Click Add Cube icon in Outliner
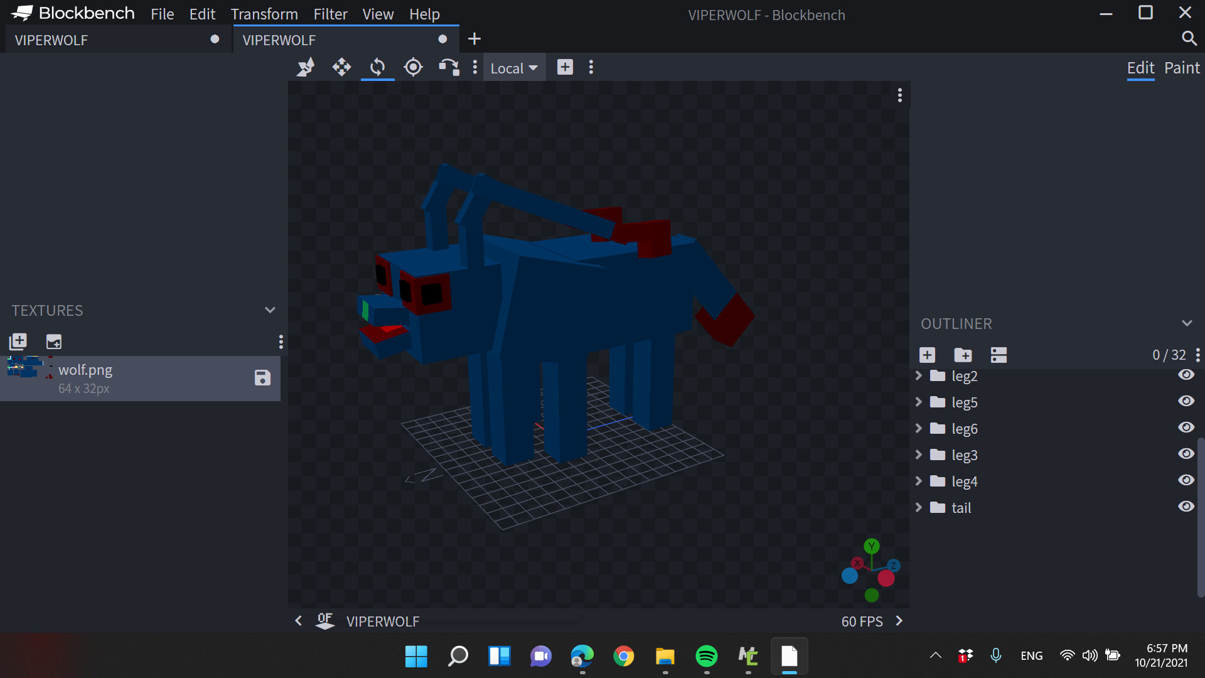 927,355
